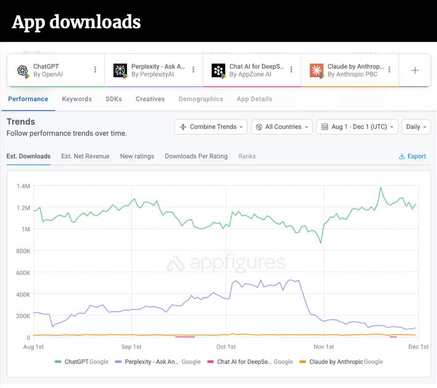437x388 pixels.
Task: Click the Export link
Action: coord(412,157)
